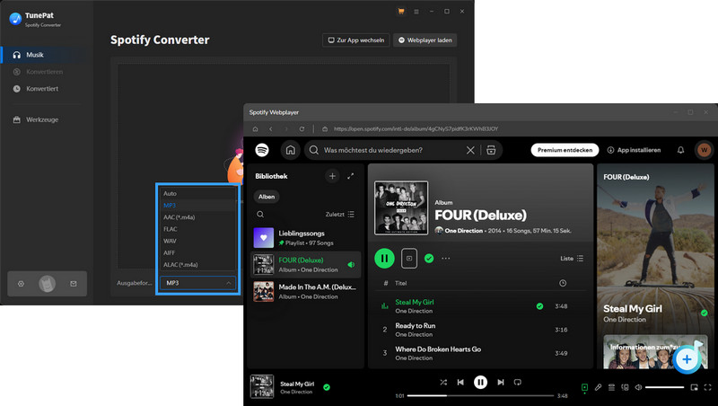Open mini player icon
Viewport: 718px width, 406px height.
pyautogui.click(x=694, y=387)
